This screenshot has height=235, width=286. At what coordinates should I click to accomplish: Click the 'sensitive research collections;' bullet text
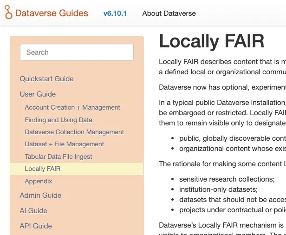(227, 179)
